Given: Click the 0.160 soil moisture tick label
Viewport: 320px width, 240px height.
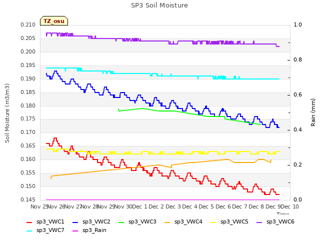Looking at the screenshot, I should click(28, 159).
